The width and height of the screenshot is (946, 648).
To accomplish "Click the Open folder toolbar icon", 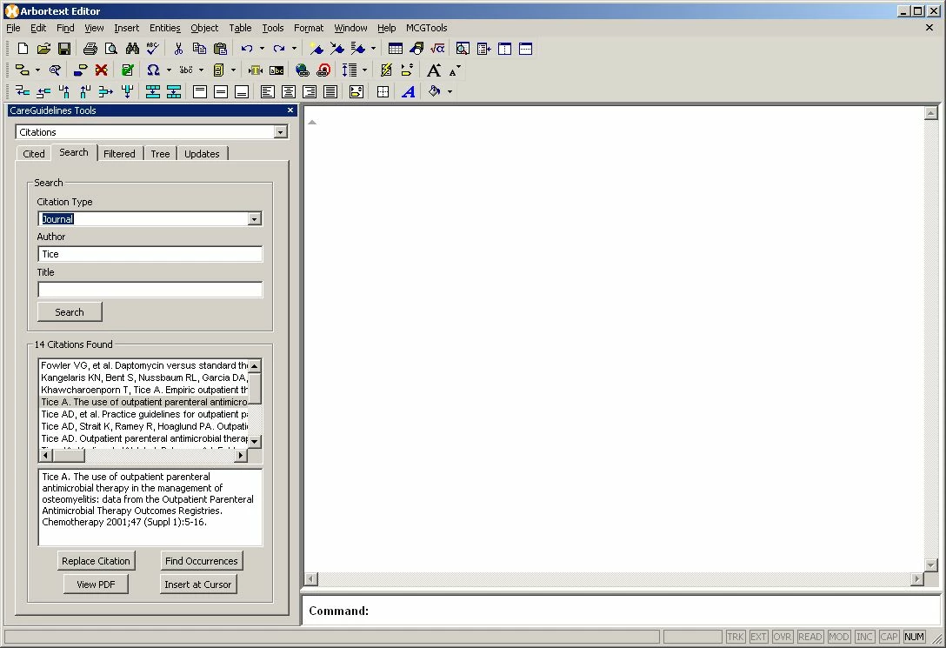I will [x=43, y=49].
